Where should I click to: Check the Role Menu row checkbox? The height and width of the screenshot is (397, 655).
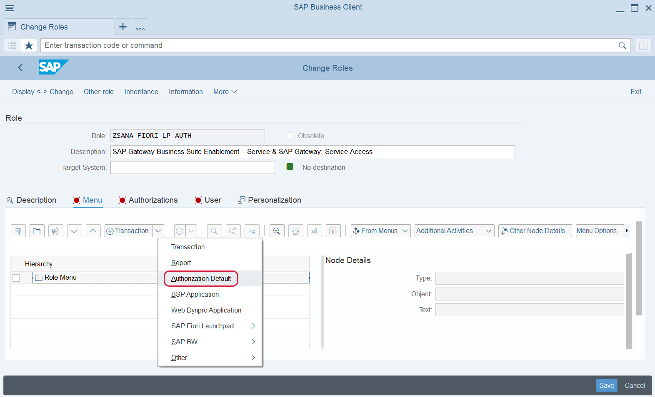16,278
